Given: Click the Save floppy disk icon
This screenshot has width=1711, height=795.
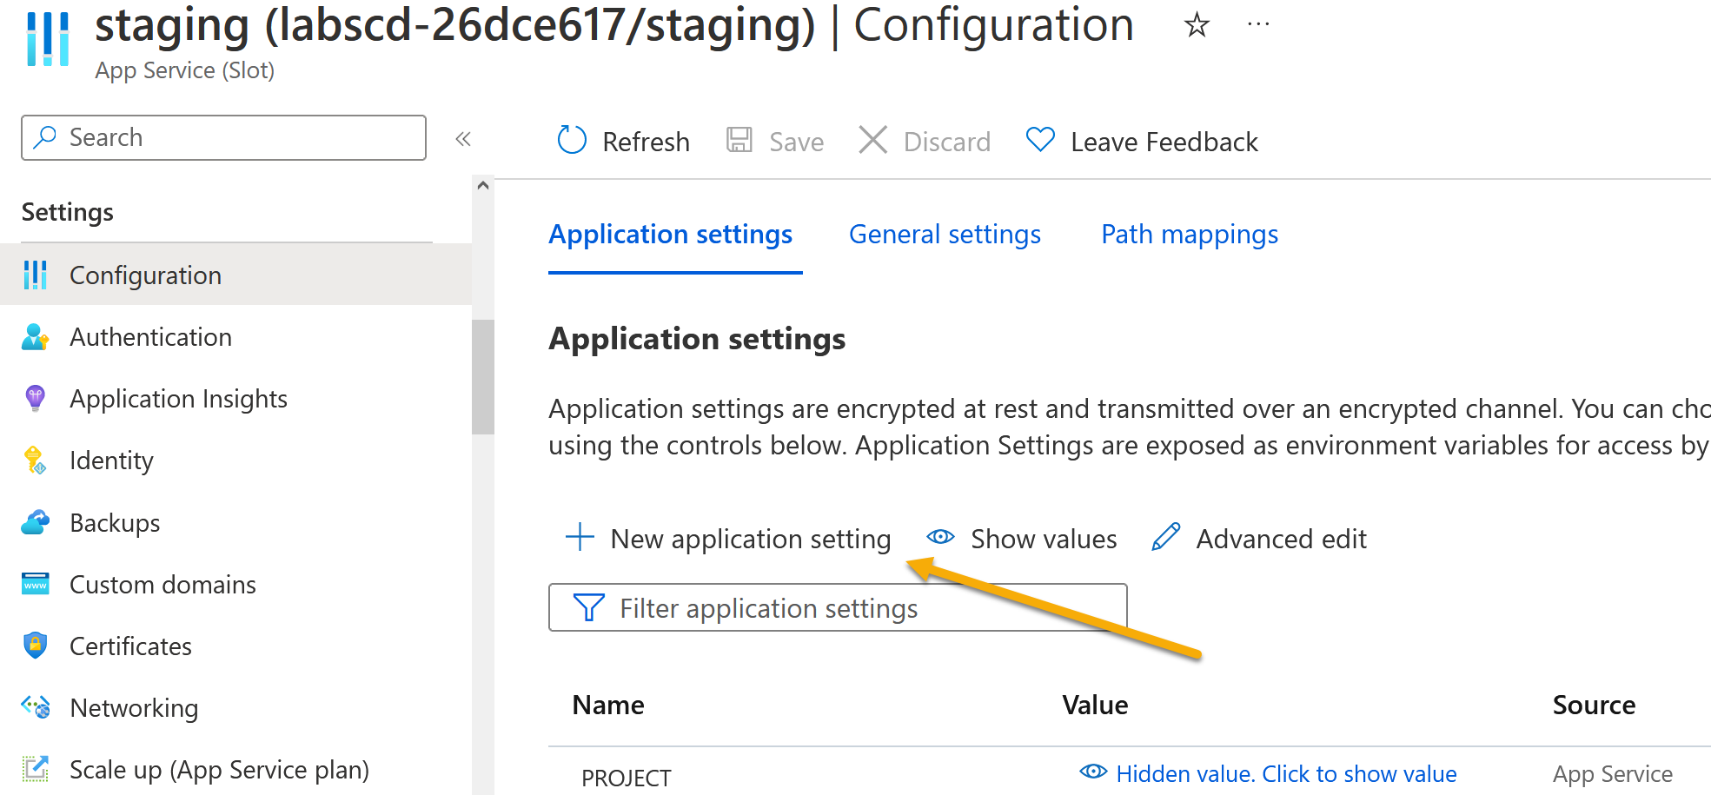Looking at the screenshot, I should click(739, 140).
